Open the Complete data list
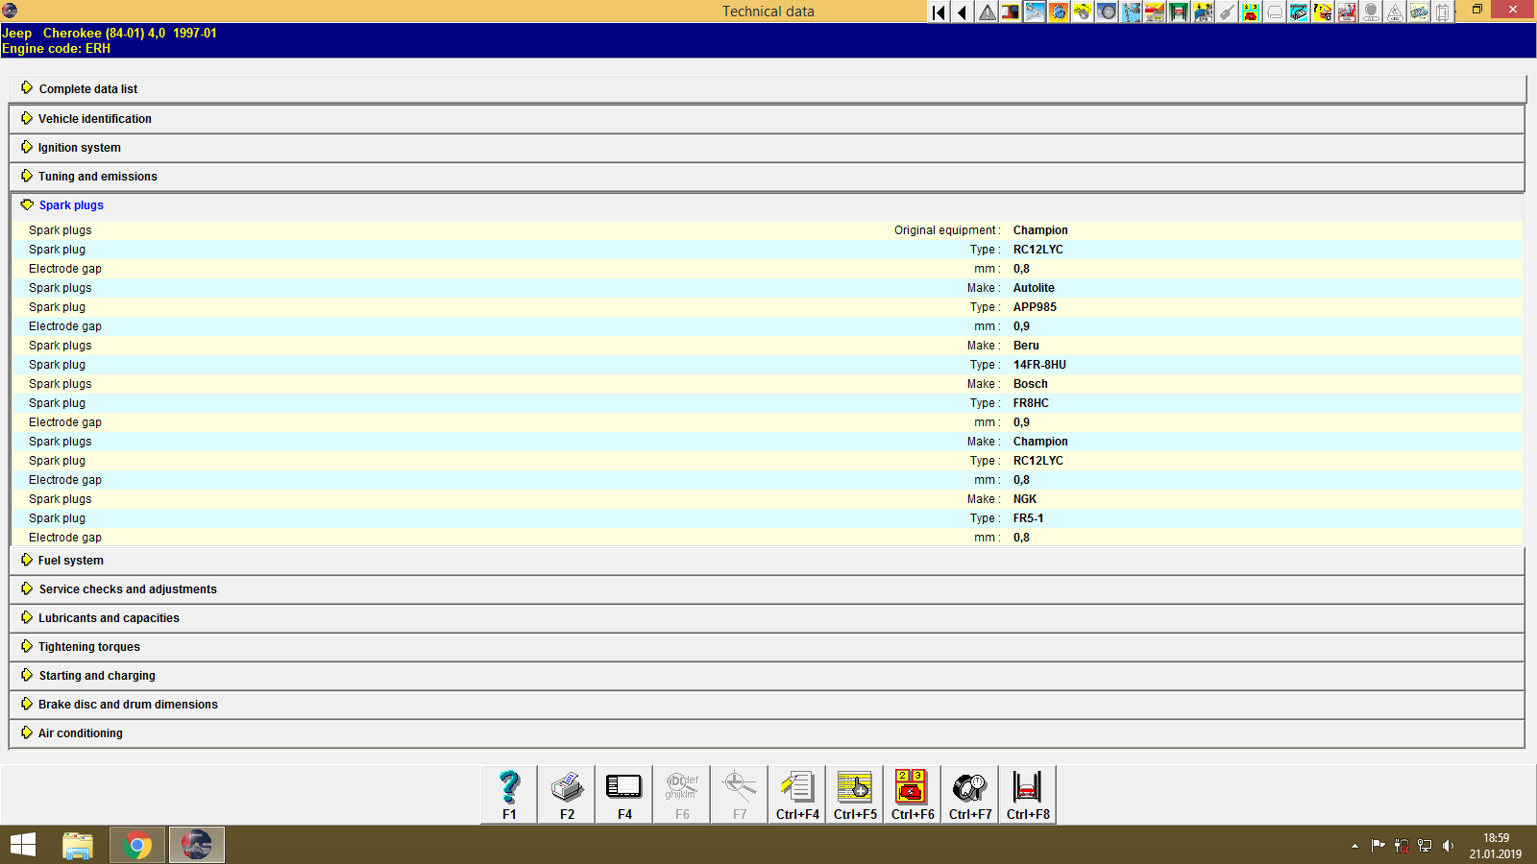1537x864 pixels. 87,88
